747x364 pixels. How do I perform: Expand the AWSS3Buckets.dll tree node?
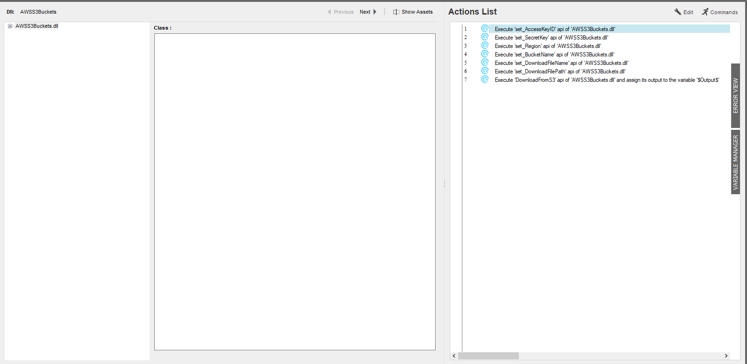coord(10,26)
